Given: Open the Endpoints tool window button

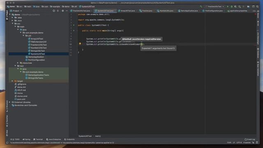Looking at the screenshot, I should click(x=69, y=139).
